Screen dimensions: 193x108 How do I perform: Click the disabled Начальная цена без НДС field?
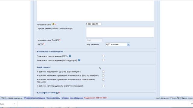94,40
